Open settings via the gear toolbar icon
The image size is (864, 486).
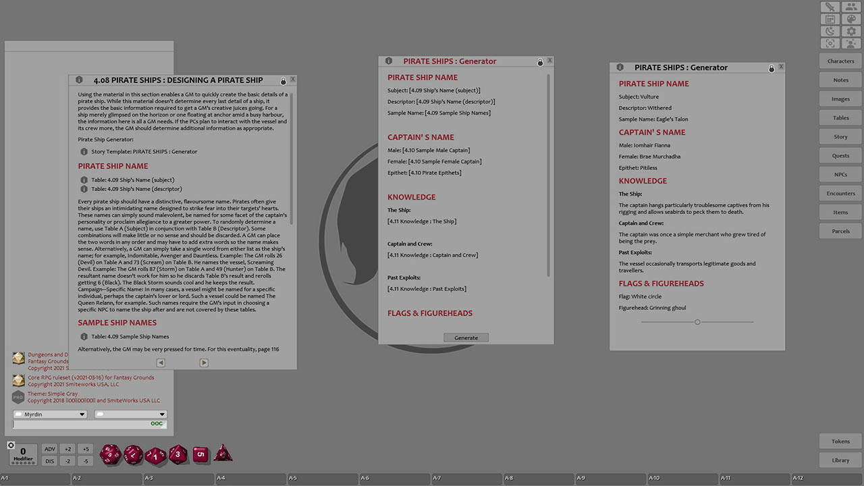850,30
